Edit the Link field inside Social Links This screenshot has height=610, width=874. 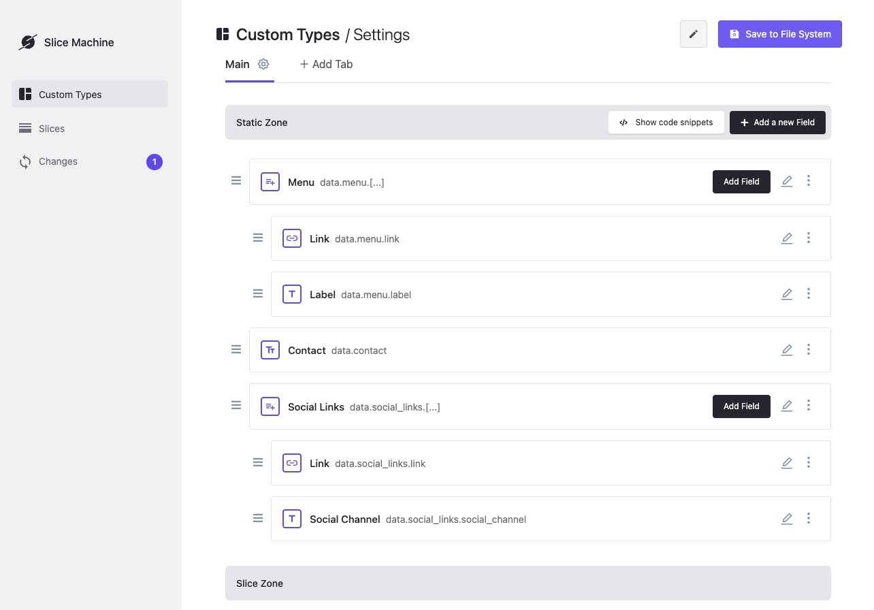787,462
